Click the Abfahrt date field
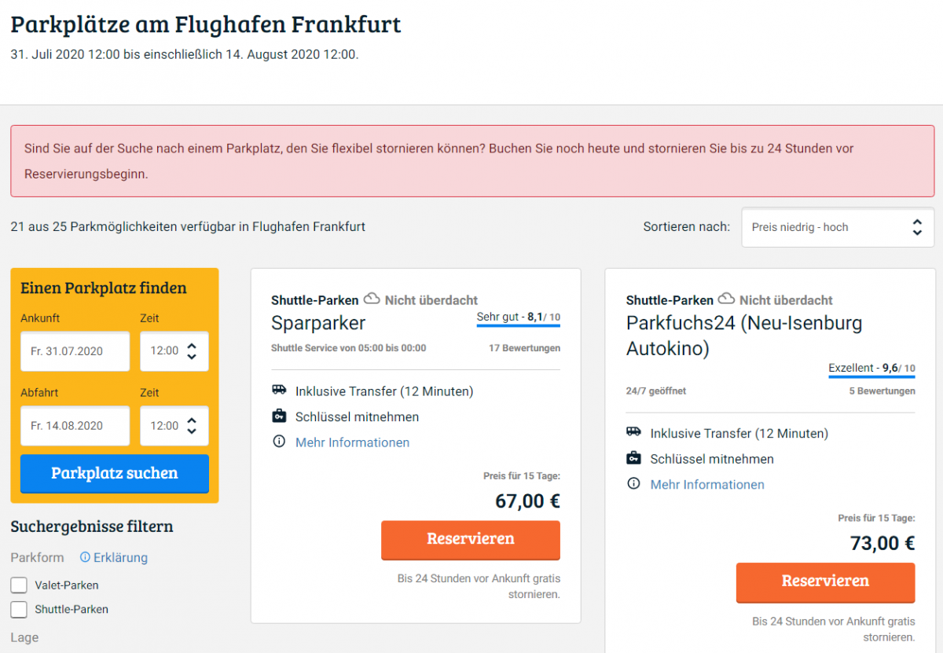 (75, 426)
